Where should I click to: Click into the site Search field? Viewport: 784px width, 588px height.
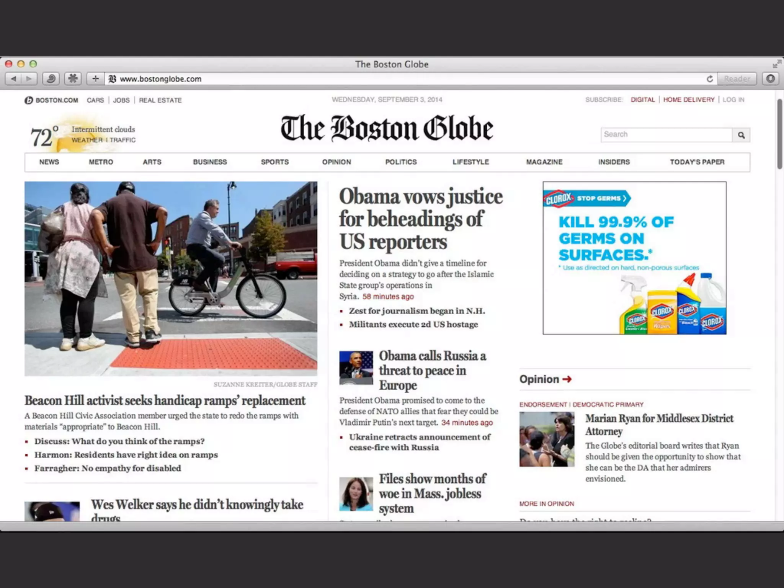(x=666, y=135)
